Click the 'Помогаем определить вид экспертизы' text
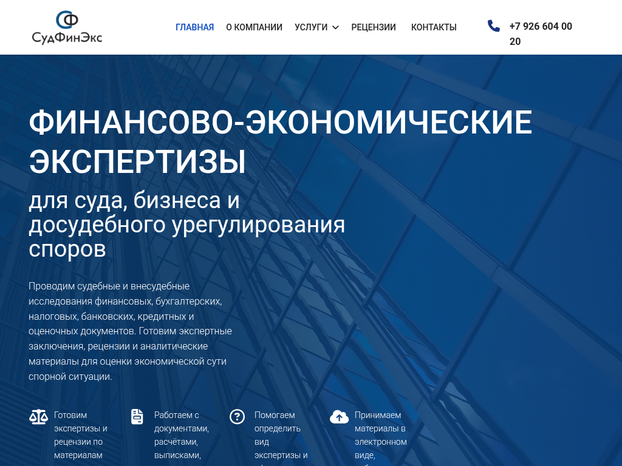The height and width of the screenshot is (466, 622). [x=281, y=438]
